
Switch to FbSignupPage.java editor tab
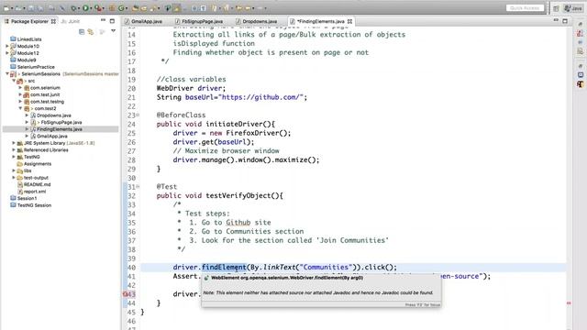(199, 21)
